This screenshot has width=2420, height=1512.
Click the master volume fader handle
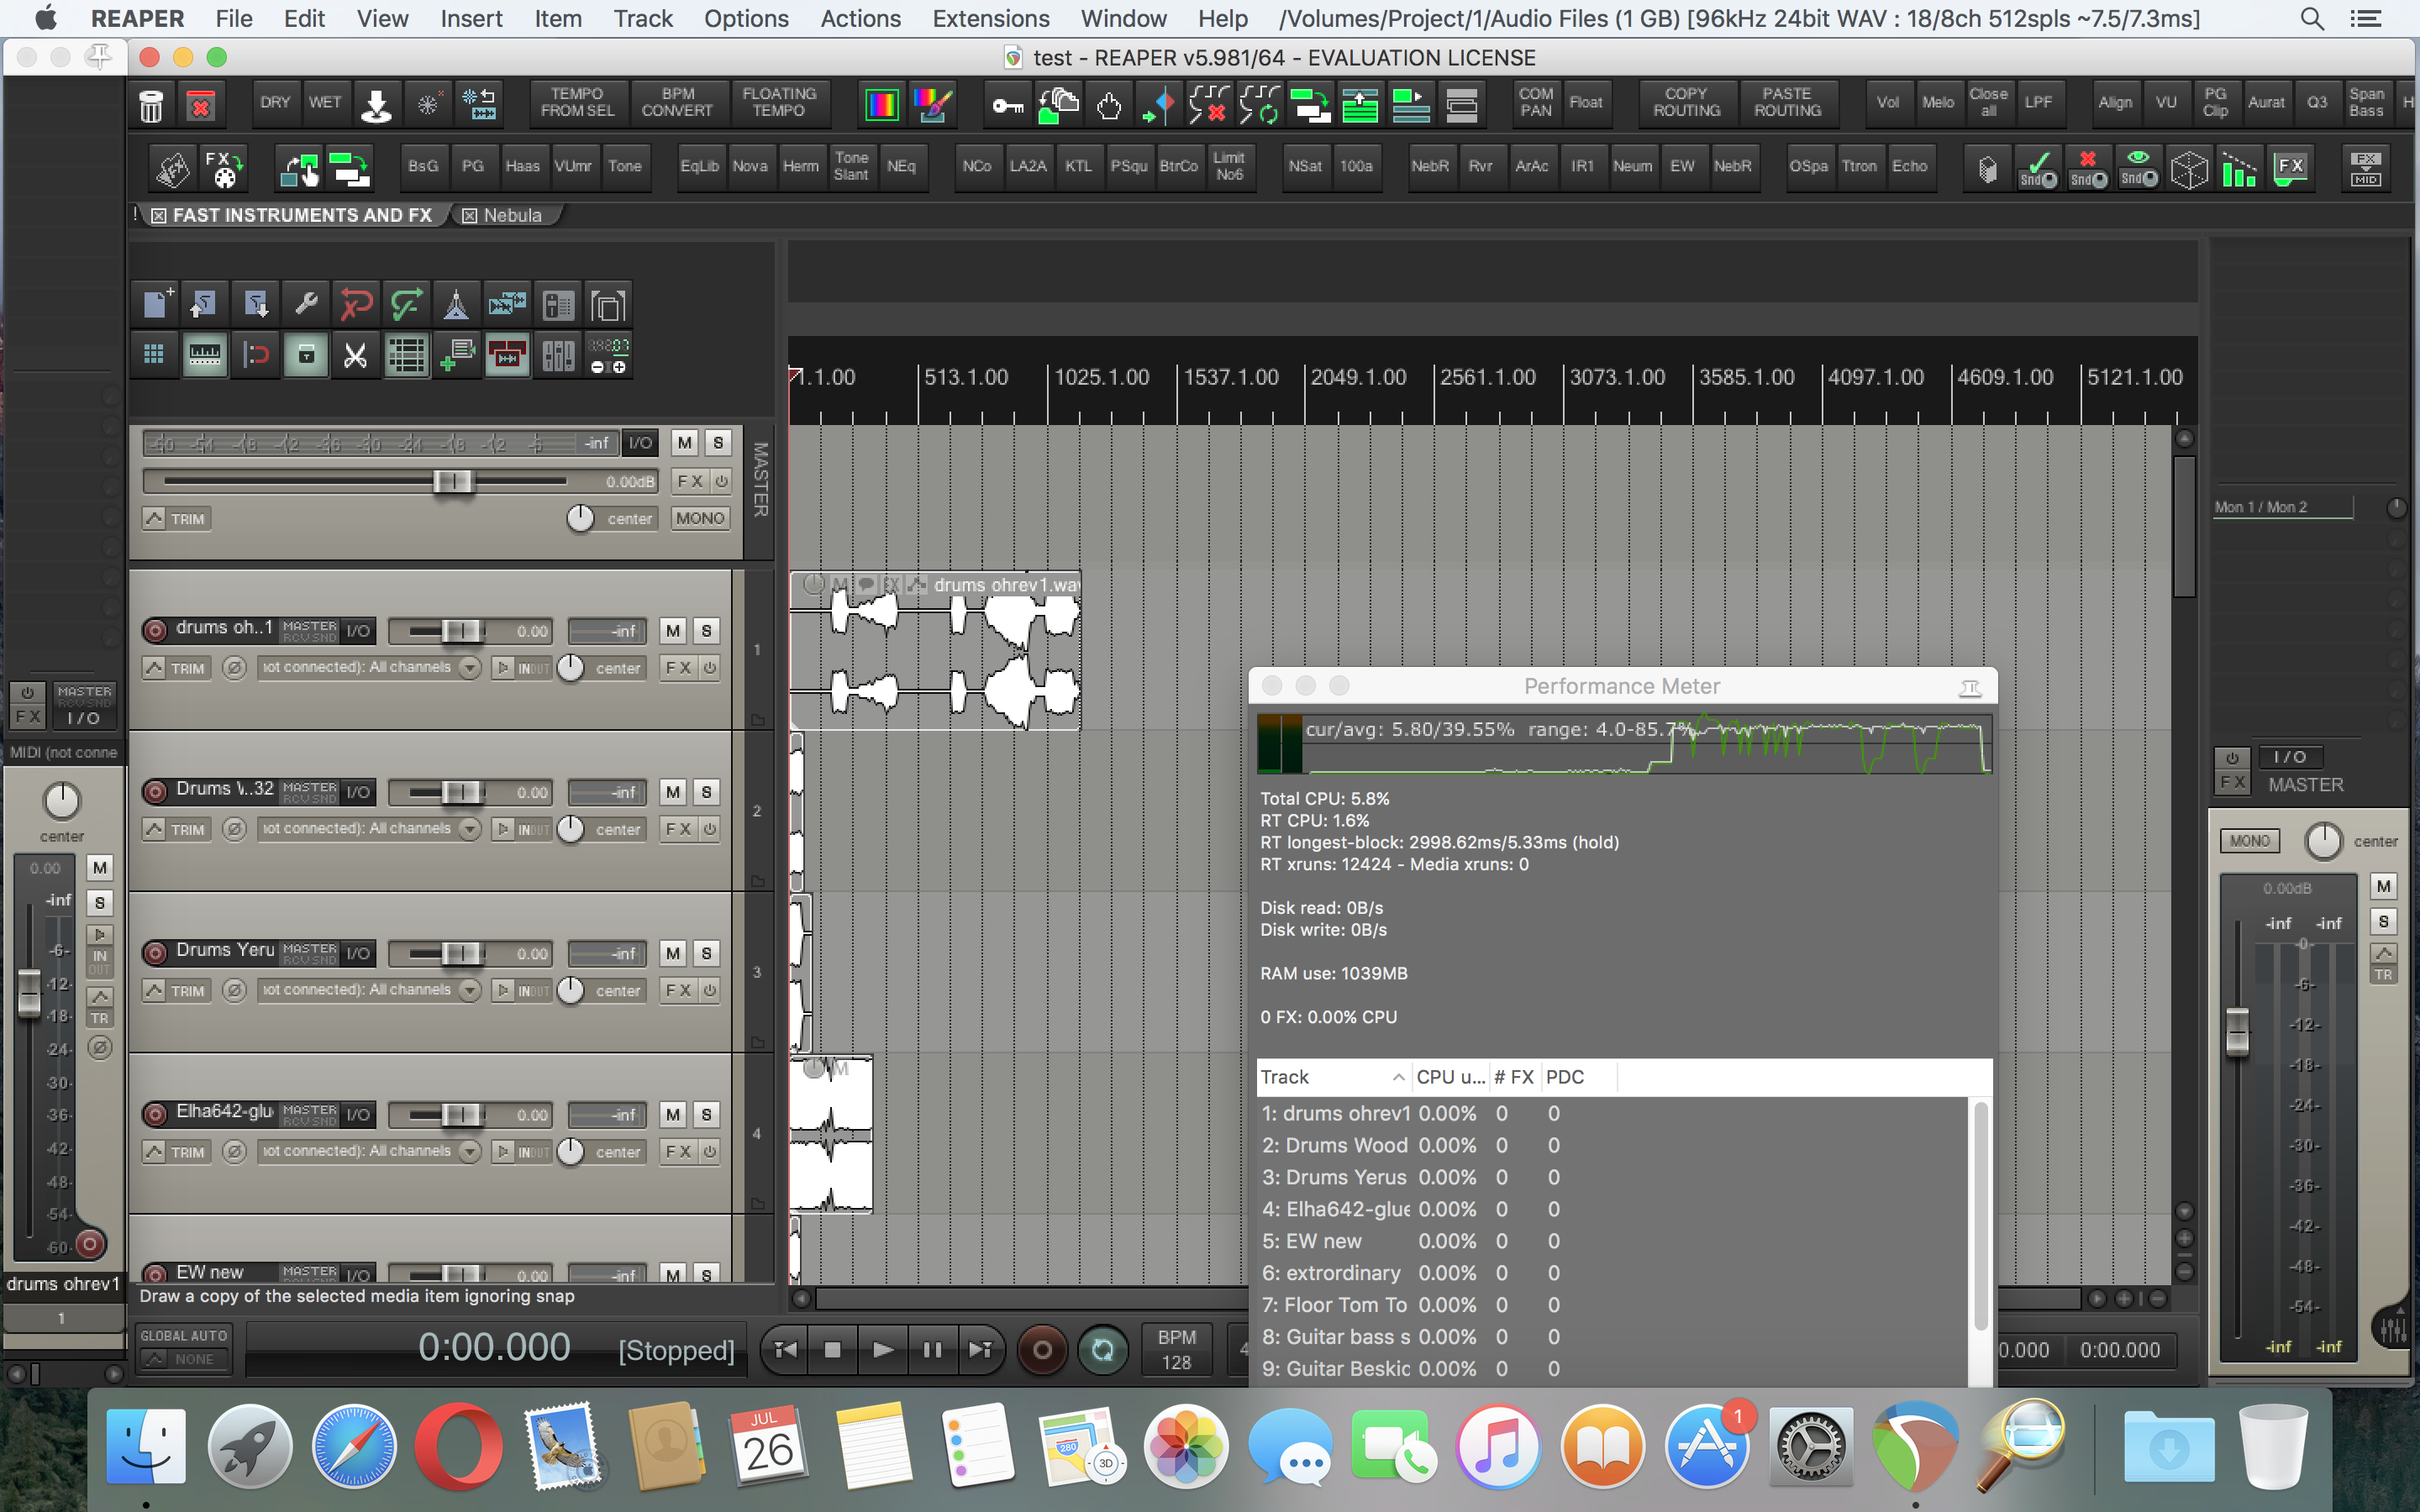point(452,481)
